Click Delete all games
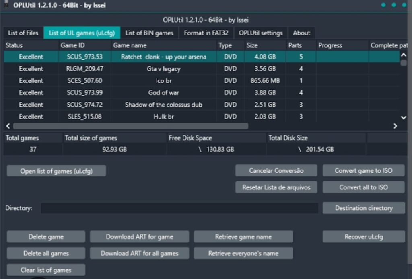The height and width of the screenshot is (279, 412). click(x=46, y=253)
